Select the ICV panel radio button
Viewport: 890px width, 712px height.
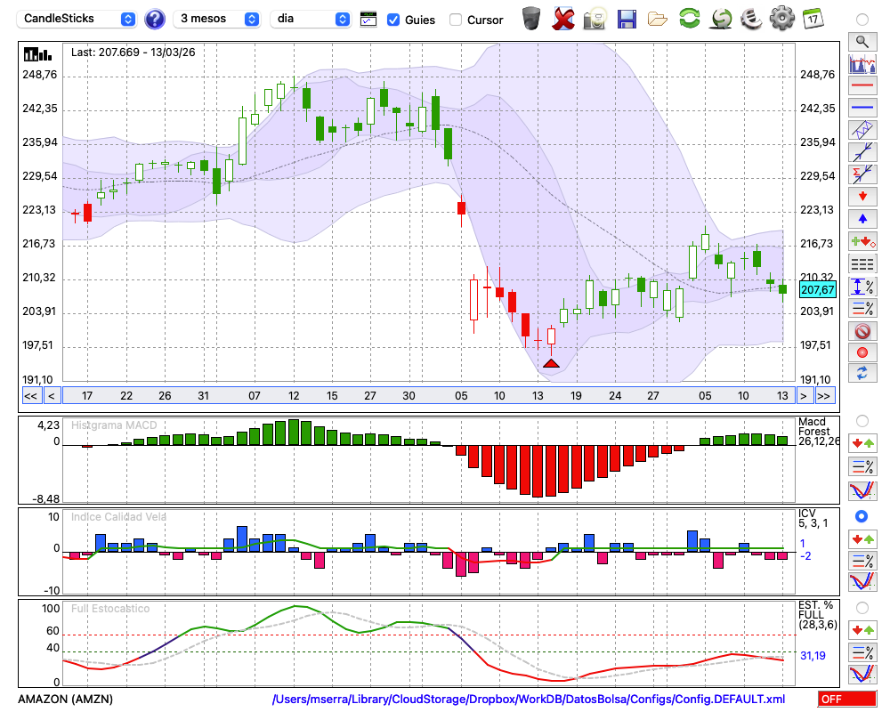pos(862,516)
